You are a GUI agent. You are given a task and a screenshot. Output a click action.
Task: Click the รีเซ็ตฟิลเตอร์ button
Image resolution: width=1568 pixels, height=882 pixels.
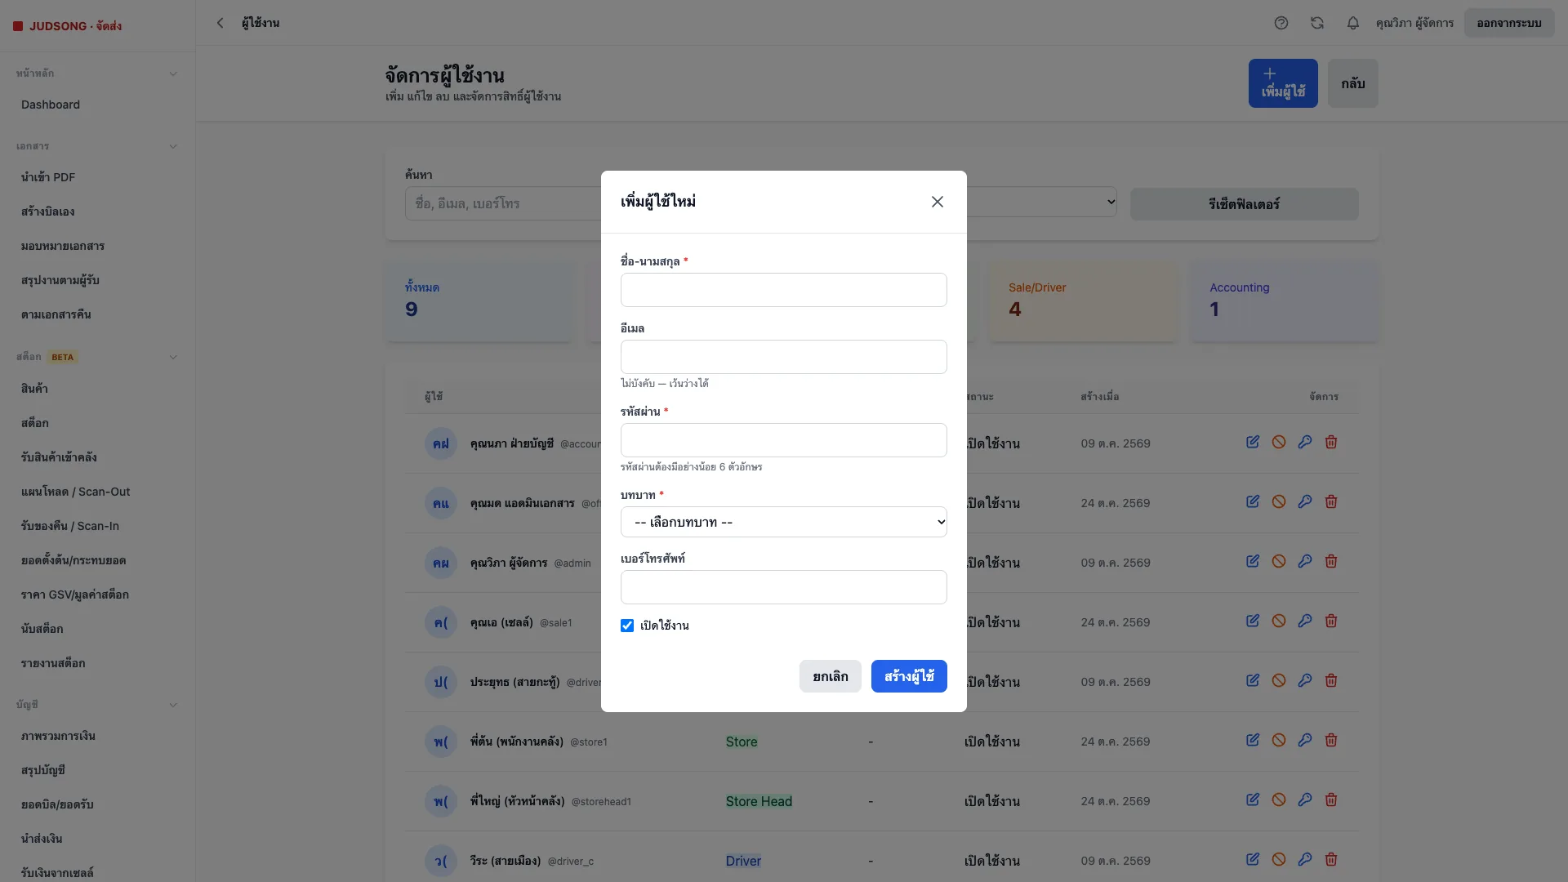pos(1244,204)
